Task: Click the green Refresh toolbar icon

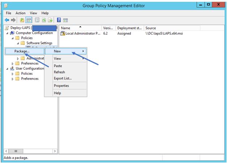Action: point(44,20)
